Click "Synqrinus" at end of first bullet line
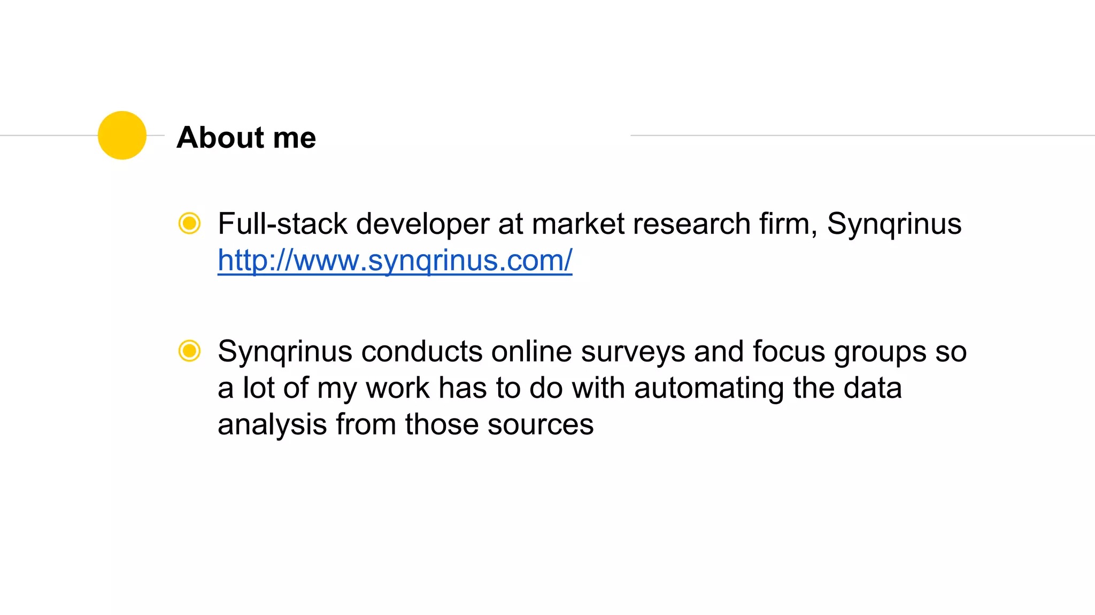The height and width of the screenshot is (615, 1095). (x=894, y=223)
